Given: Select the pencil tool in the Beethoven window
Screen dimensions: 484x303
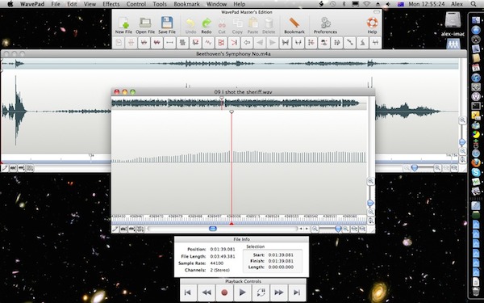Looking at the screenshot, I should pos(5,168).
